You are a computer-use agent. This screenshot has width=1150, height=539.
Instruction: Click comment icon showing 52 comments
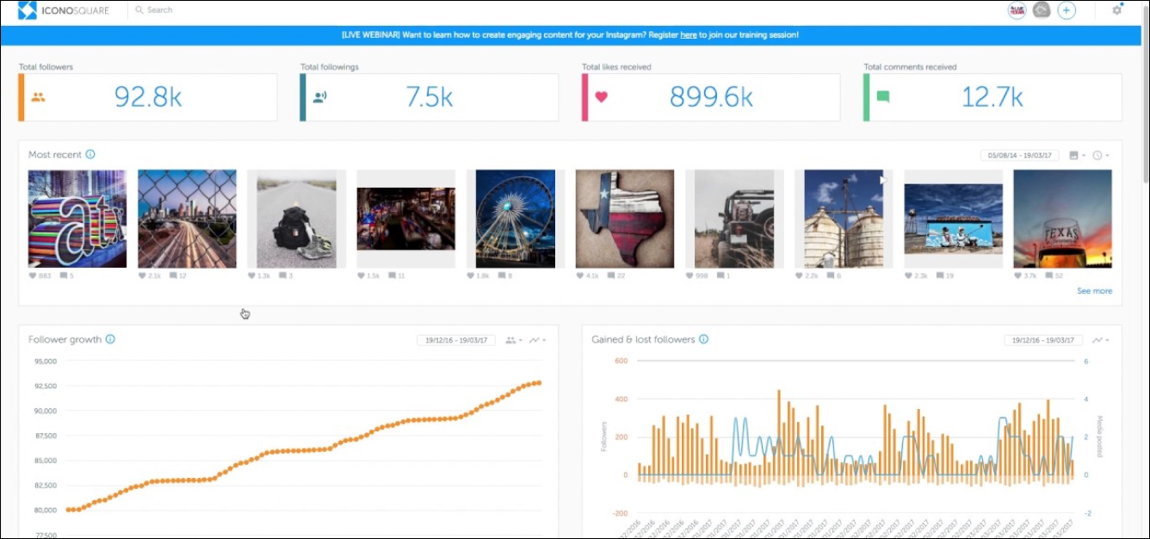[1049, 276]
